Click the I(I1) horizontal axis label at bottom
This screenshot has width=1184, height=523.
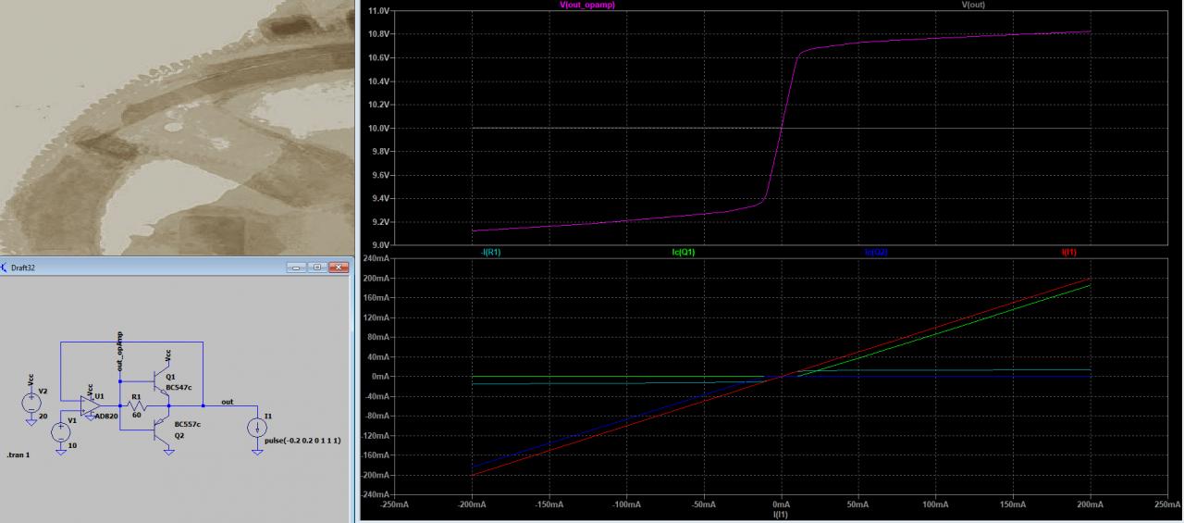click(783, 514)
